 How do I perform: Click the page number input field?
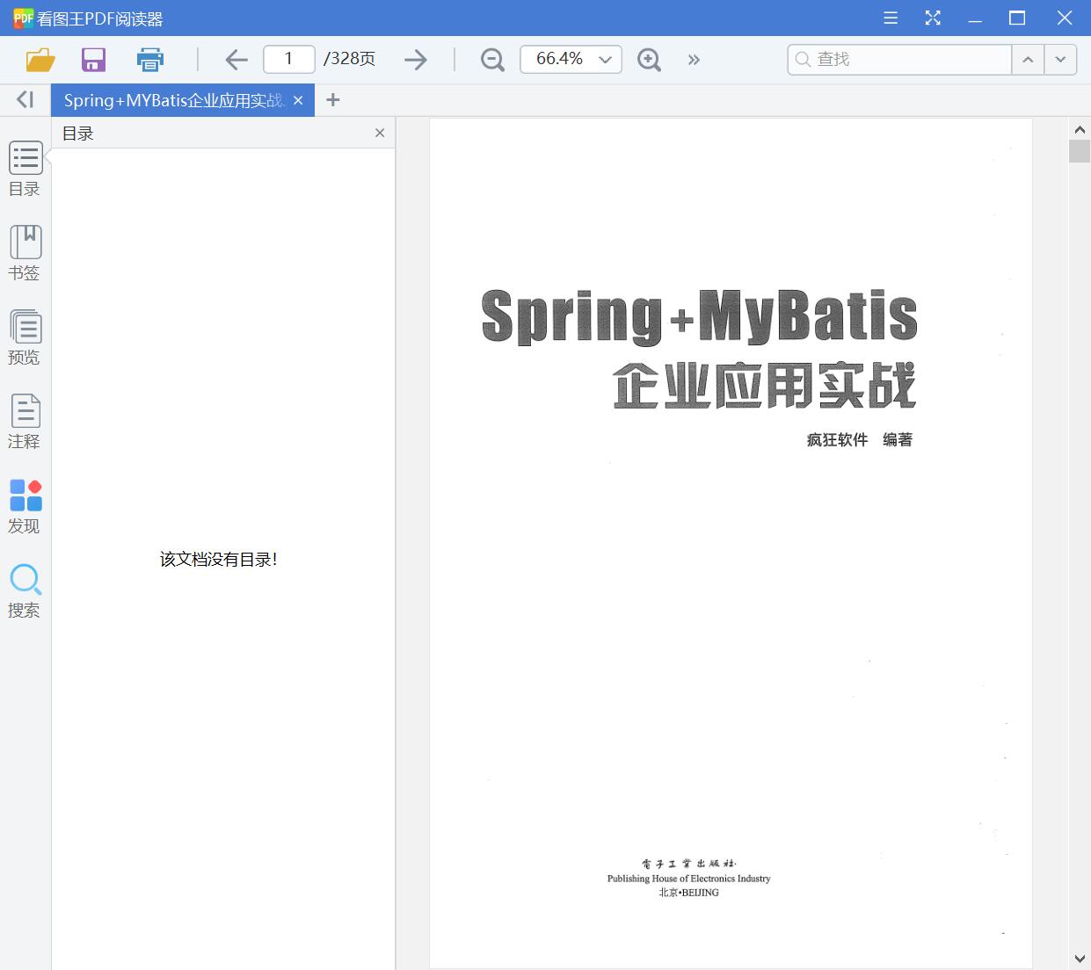289,59
